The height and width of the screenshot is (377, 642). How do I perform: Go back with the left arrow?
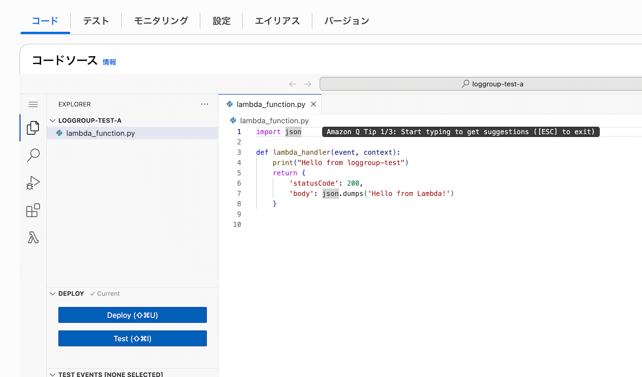[292, 84]
